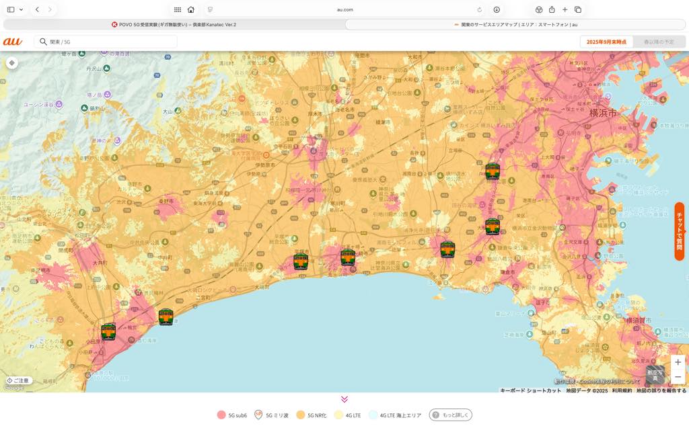Go to browser home page icon
The width and height of the screenshot is (689, 430).
191,9
